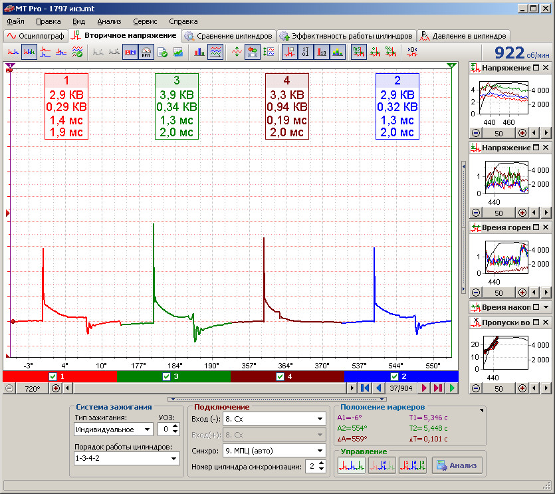
Task: Open the Файл menu
Action: [x=15, y=21]
